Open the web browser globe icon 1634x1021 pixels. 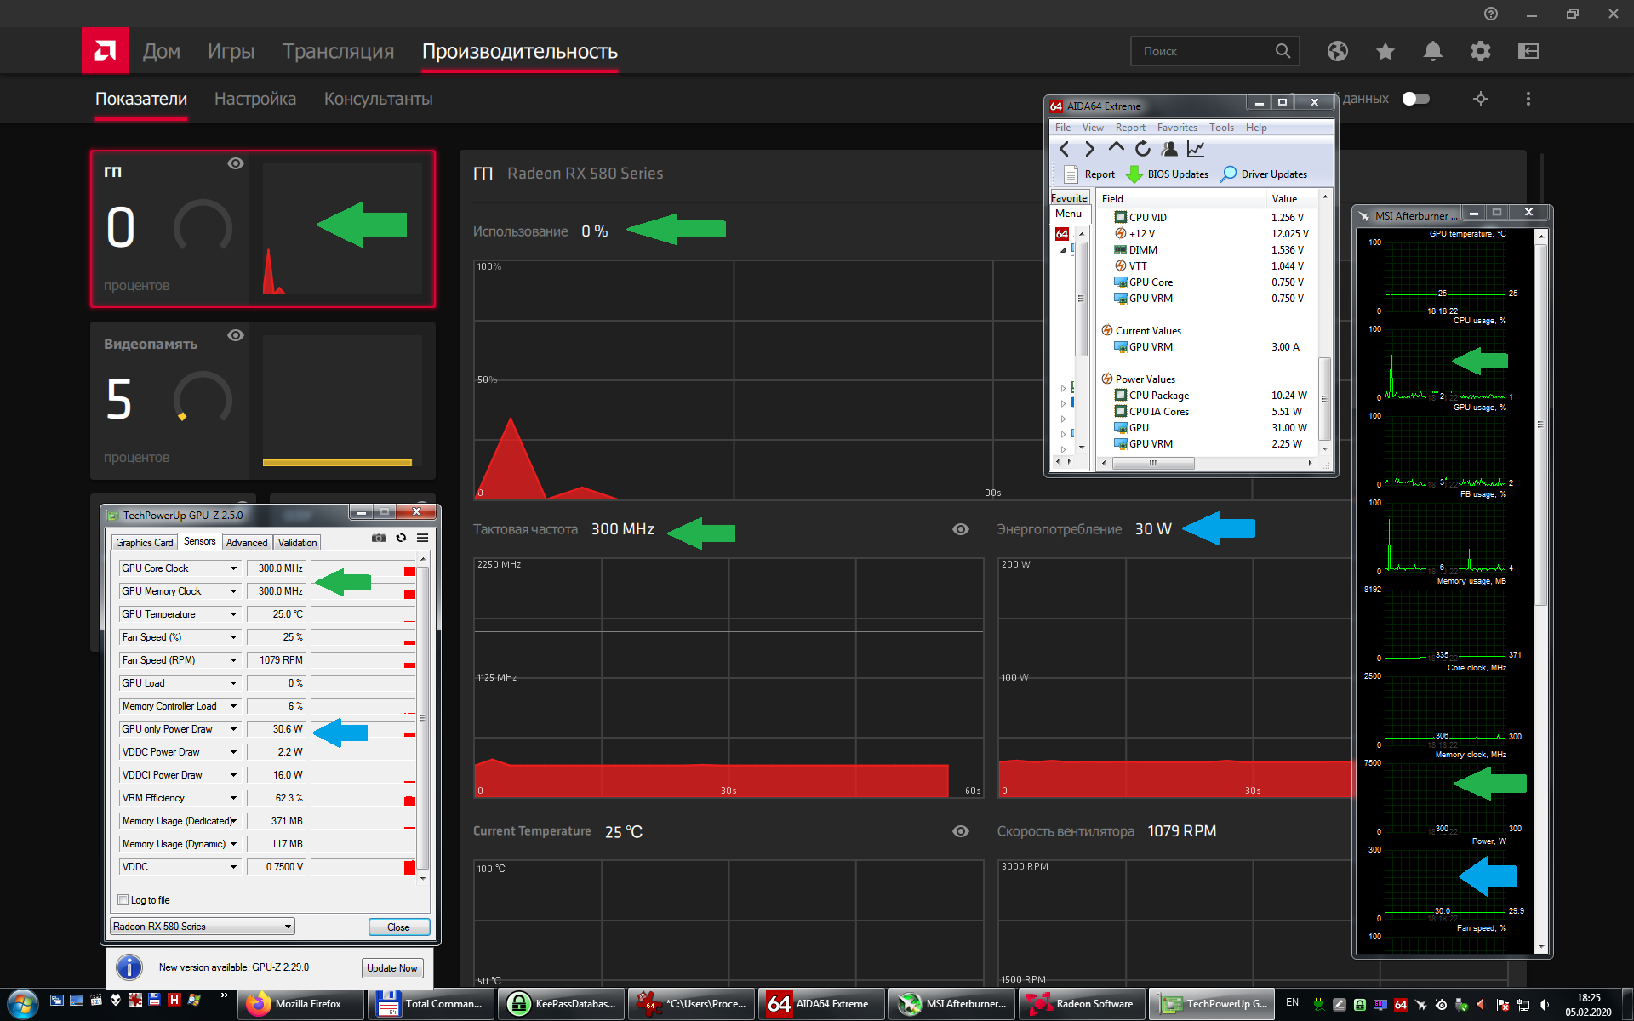pos(1338,51)
